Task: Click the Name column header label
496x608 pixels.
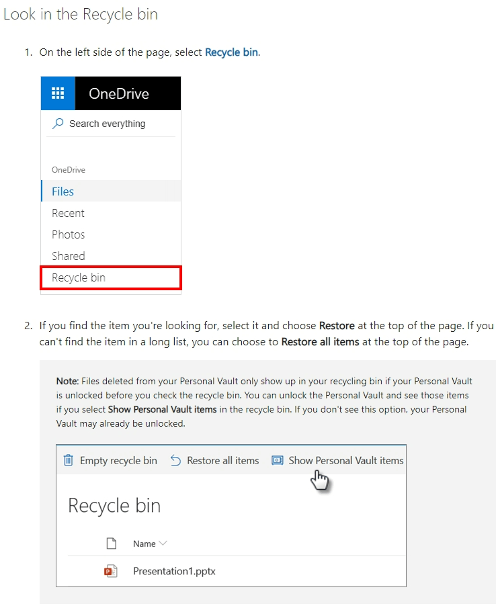Action: pos(144,544)
